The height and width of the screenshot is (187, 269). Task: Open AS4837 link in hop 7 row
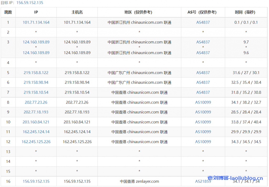click(x=203, y=92)
